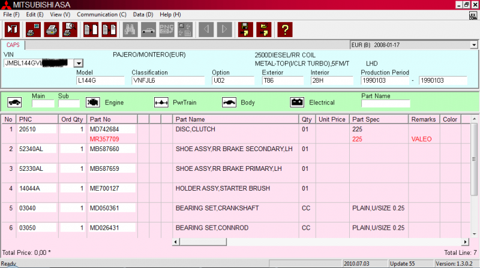Select the Body group icon
480x268 pixels.
229,102
